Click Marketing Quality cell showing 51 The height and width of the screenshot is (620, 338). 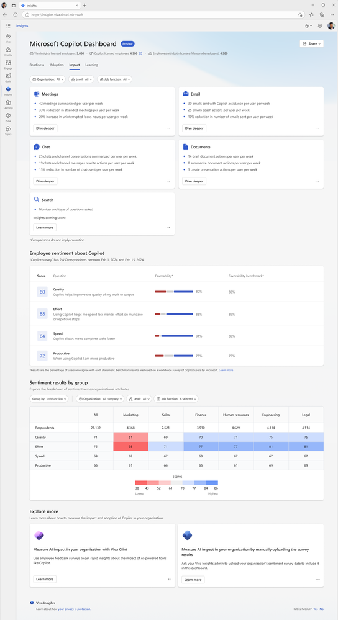131,437
